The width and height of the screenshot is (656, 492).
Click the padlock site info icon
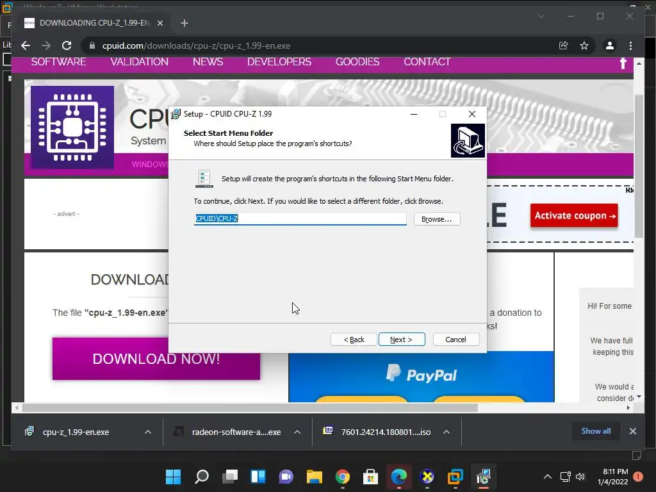click(92, 45)
